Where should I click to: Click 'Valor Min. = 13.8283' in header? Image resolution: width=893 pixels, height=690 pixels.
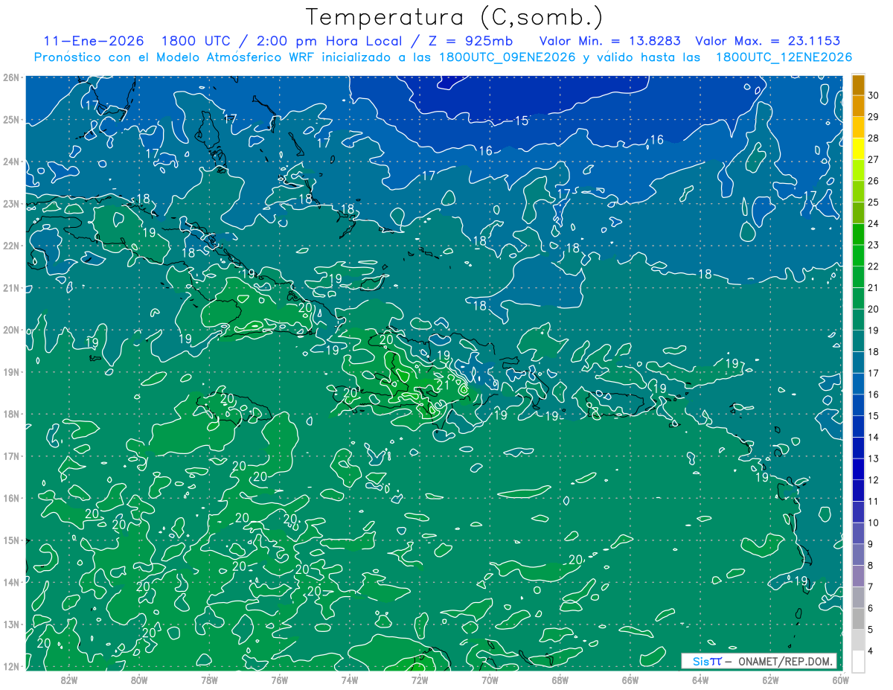609,42
